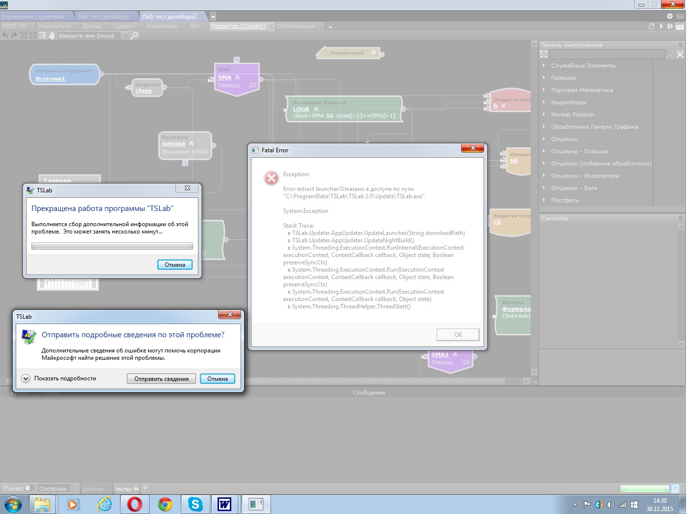Click the volume speaker tray icon
The image size is (688, 514).
click(x=610, y=505)
